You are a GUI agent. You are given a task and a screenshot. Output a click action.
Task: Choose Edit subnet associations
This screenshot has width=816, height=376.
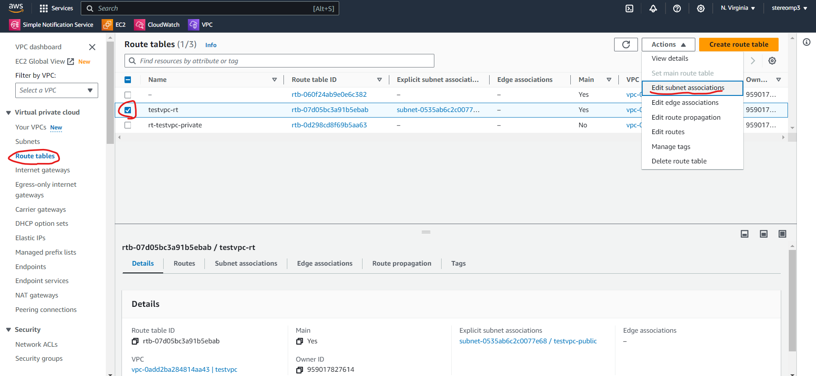click(x=692, y=88)
